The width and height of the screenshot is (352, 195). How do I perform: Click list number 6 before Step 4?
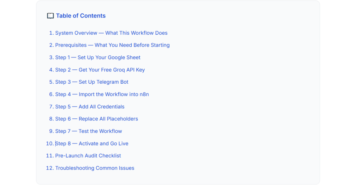(x=51, y=94)
